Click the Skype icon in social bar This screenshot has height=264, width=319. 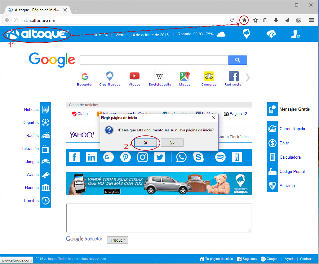198,157
